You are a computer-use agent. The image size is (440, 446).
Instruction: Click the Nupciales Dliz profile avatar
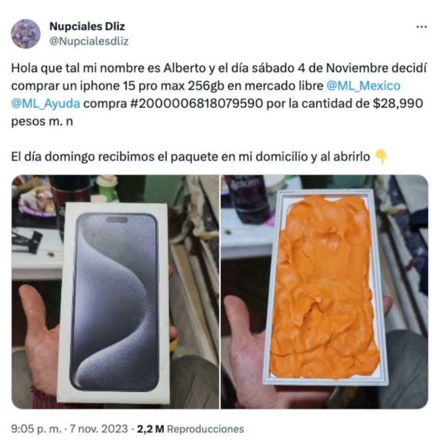[25, 34]
